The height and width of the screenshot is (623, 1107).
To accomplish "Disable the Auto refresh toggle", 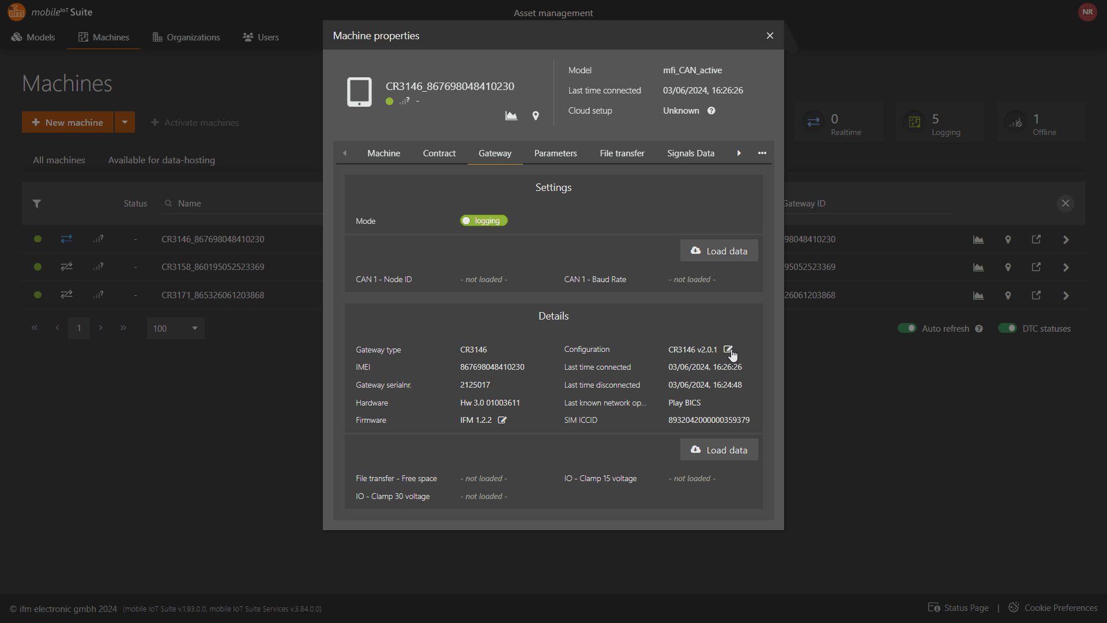I will (907, 328).
